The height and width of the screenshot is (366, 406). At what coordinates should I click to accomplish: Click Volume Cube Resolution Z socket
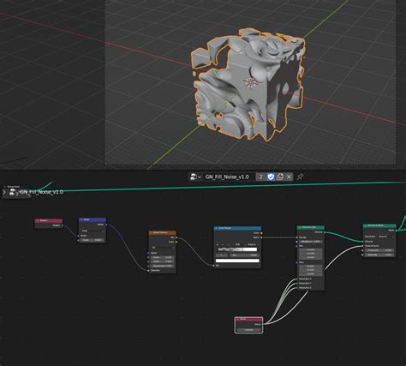tap(297, 287)
